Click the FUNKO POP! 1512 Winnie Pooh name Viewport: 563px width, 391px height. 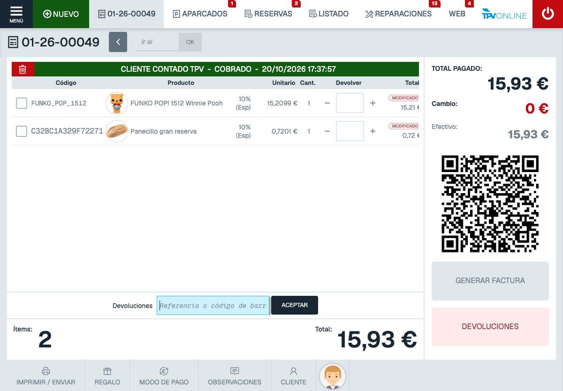[176, 103]
